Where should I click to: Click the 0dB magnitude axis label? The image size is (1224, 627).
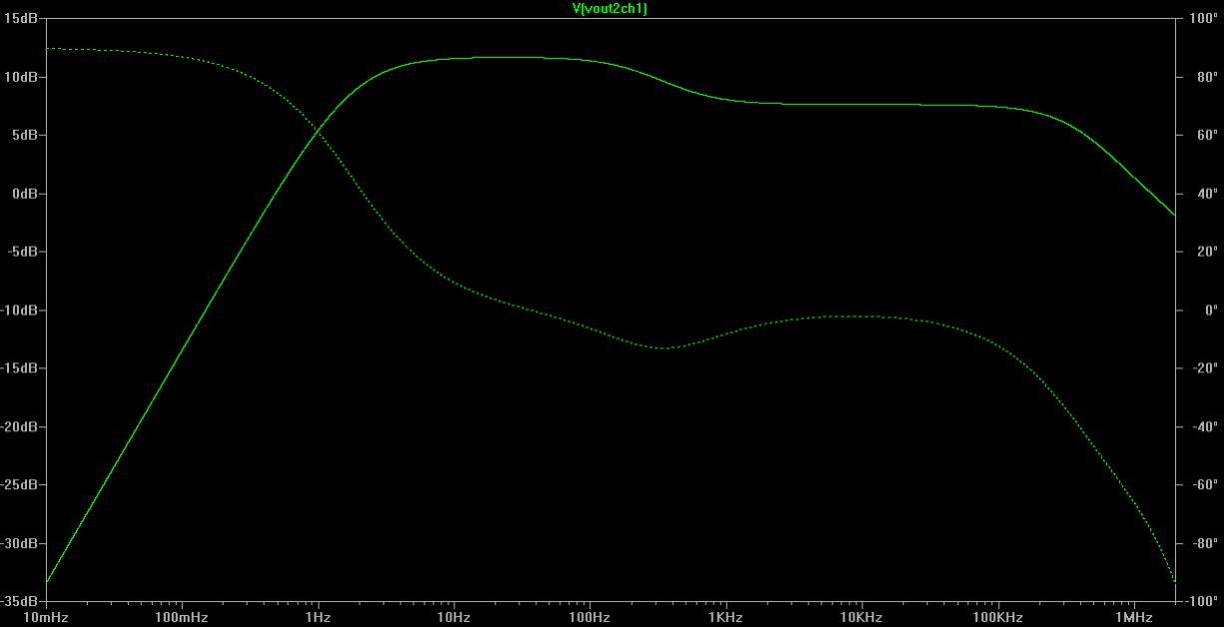pos(24,194)
